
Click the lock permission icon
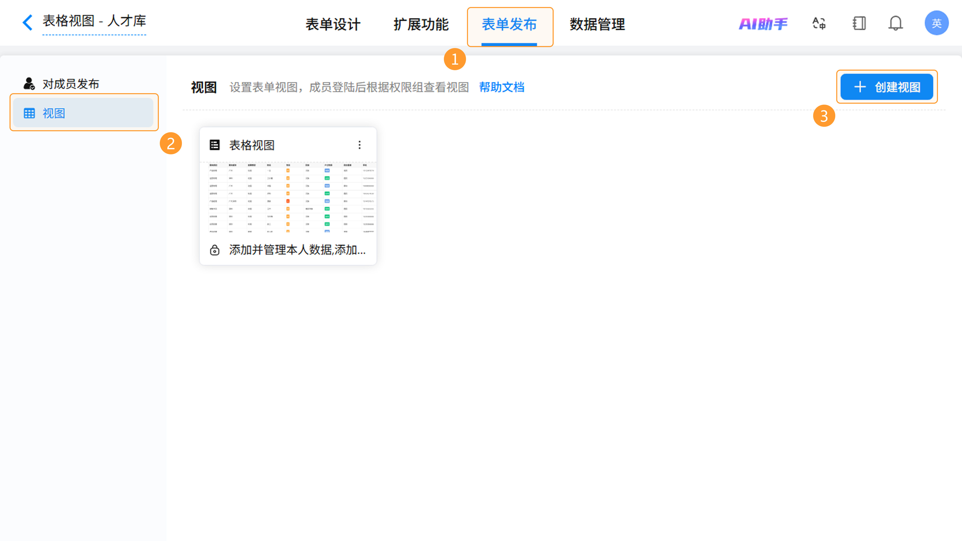coord(214,250)
